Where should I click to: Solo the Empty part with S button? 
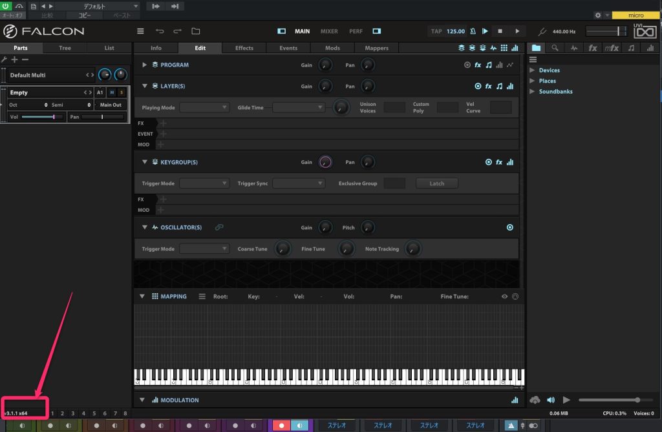click(120, 93)
